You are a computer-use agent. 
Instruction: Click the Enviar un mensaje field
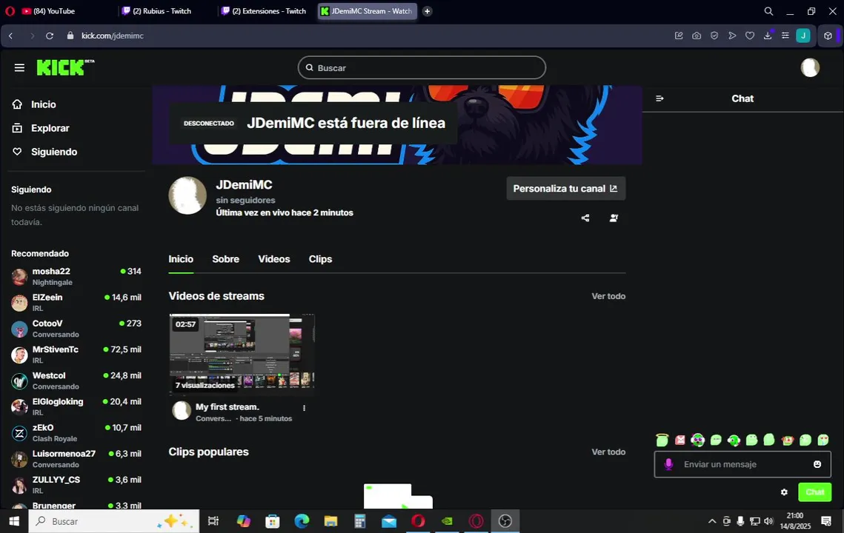pyautogui.click(x=742, y=464)
